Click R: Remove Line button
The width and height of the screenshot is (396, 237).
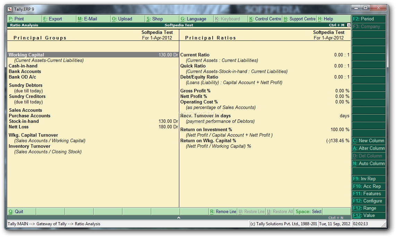click(x=223, y=211)
